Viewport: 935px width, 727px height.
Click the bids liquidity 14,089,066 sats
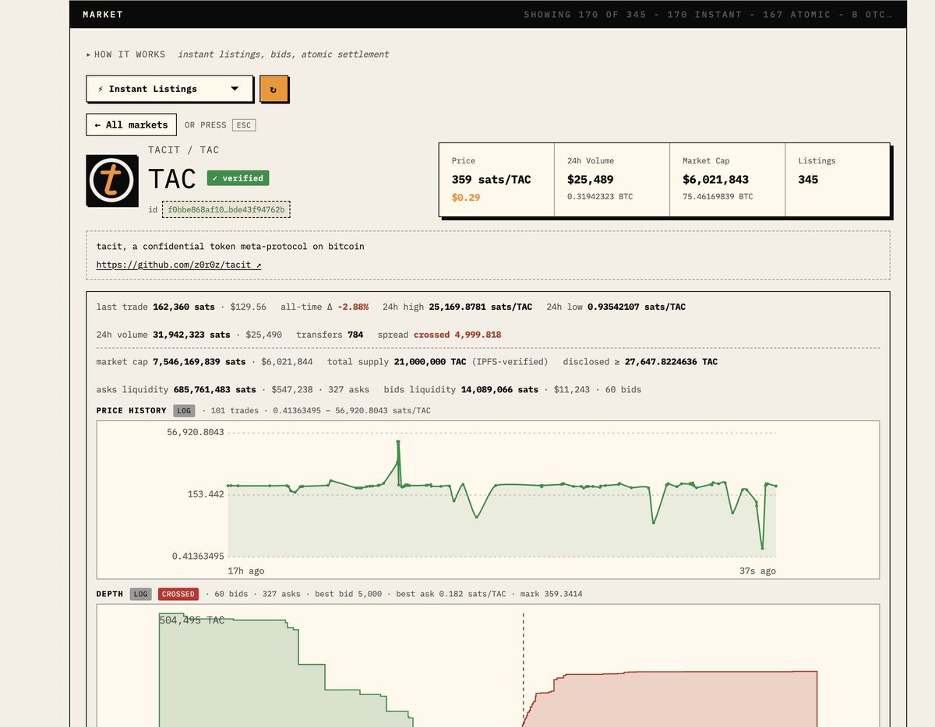coord(499,389)
